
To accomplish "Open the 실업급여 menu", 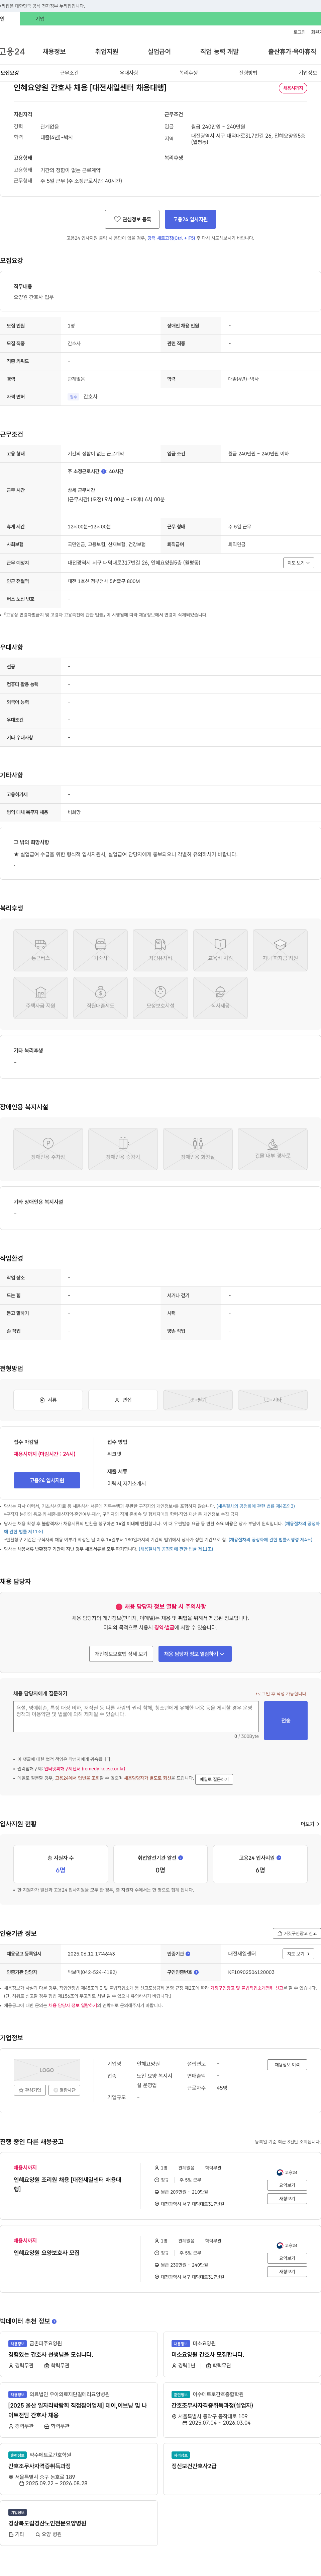I will [159, 52].
